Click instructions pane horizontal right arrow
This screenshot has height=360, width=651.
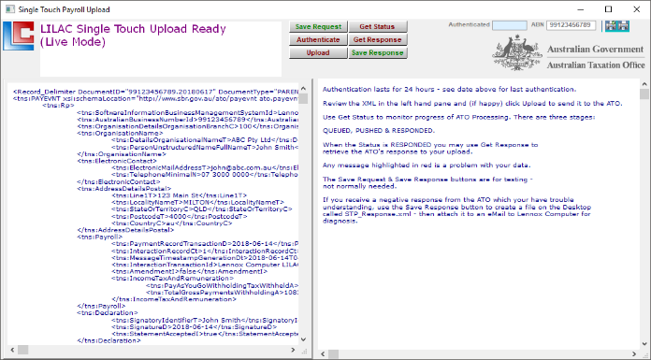point(634,354)
